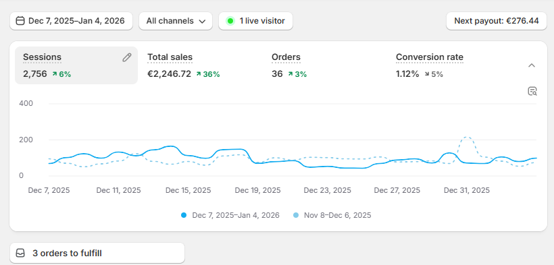Click the calendar icon in date range button

20,21
